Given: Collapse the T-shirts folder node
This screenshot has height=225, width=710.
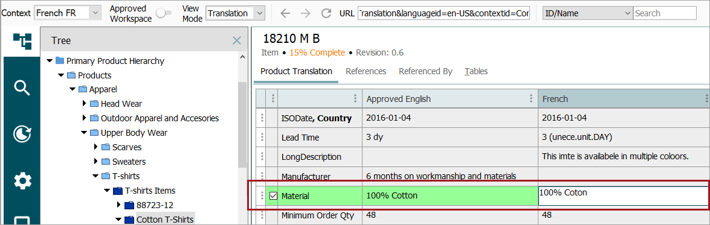Looking at the screenshot, I should (95, 176).
